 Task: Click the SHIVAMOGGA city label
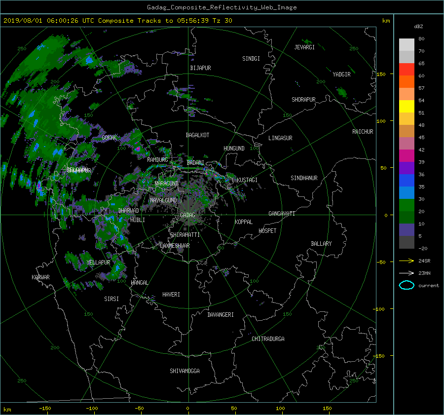coord(185,371)
